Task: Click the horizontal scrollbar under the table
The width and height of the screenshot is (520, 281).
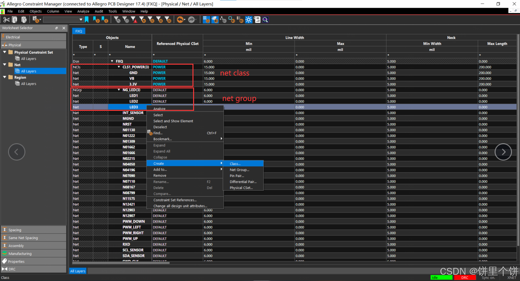Action: (121, 263)
